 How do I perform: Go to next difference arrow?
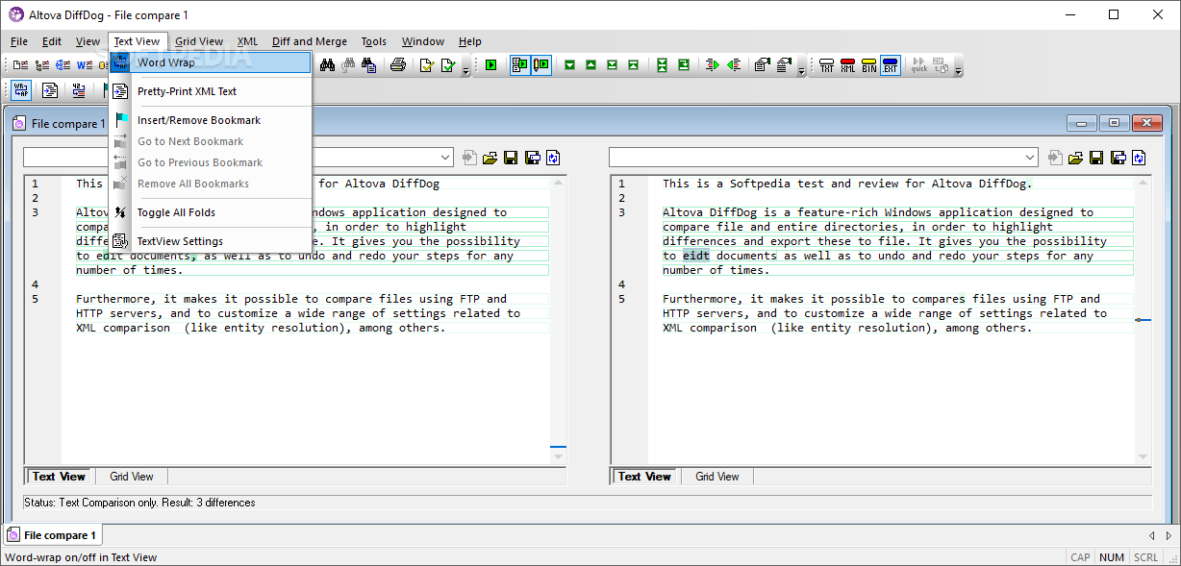pos(569,65)
